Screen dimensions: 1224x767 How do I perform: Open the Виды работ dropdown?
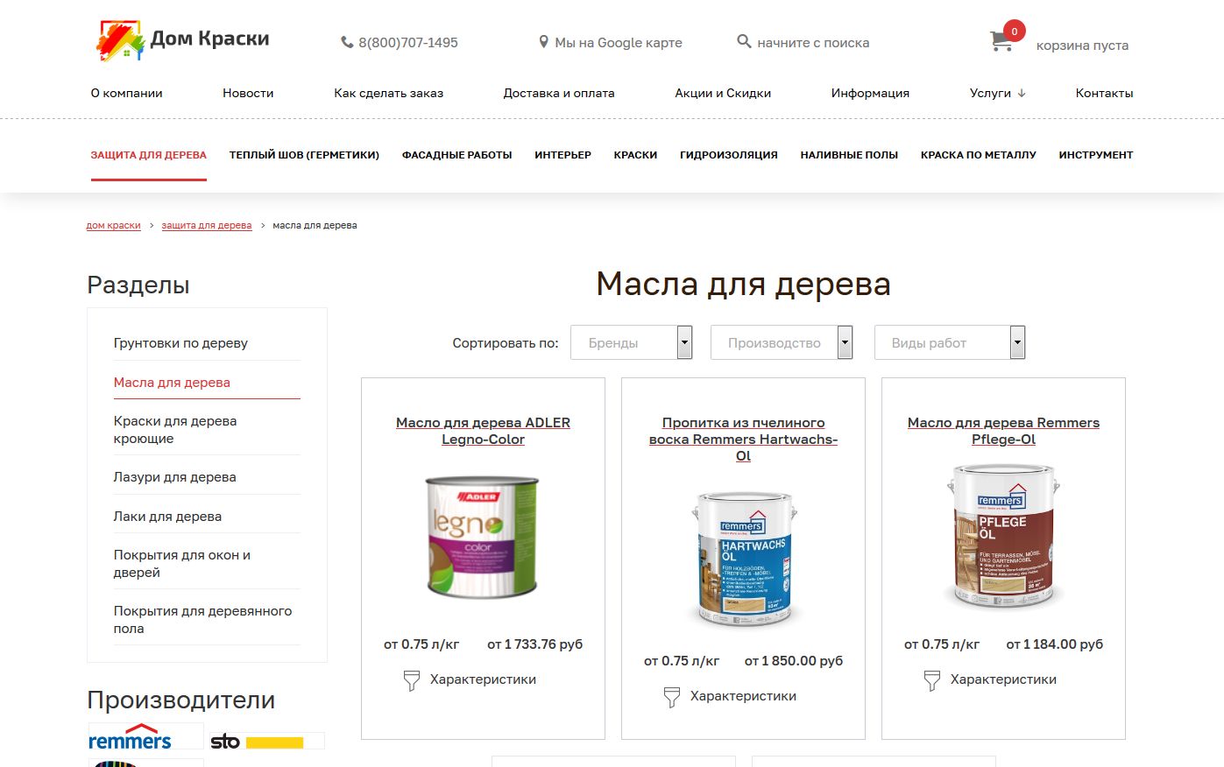pos(950,342)
